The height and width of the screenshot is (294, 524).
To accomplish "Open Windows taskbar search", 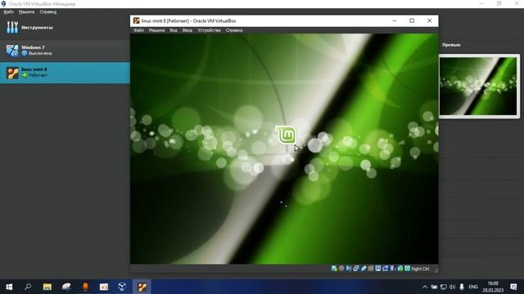I will [x=28, y=287].
